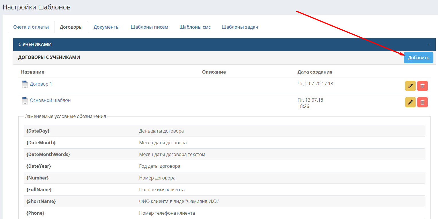Click the {DateDay} placeholder
438x219 pixels.
[38, 131]
